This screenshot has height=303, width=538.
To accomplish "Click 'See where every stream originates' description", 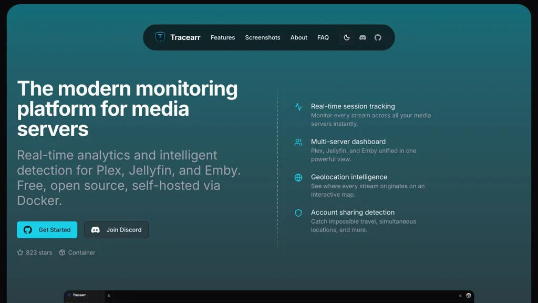I will click(367, 190).
